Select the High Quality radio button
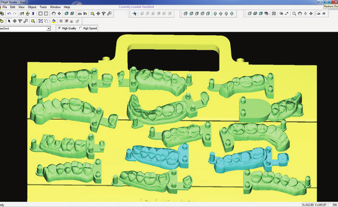Screen dimensions: 338x207 coord(59,28)
